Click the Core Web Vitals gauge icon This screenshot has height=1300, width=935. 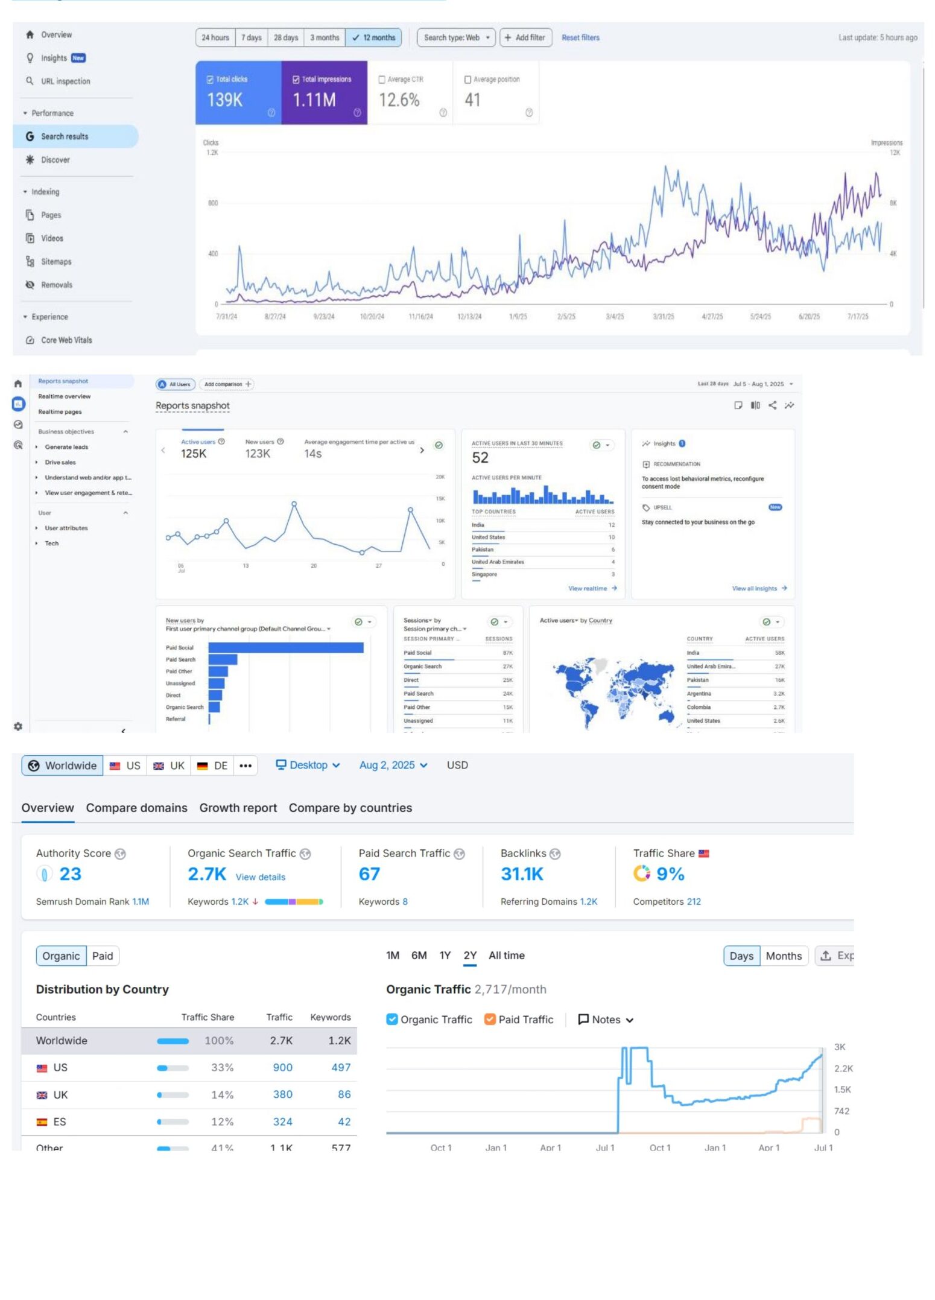point(30,340)
